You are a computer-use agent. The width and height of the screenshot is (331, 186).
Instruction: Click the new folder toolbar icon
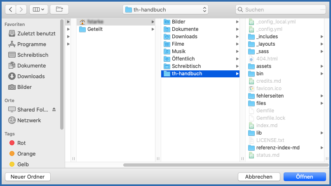pyautogui.click(x=59, y=9)
